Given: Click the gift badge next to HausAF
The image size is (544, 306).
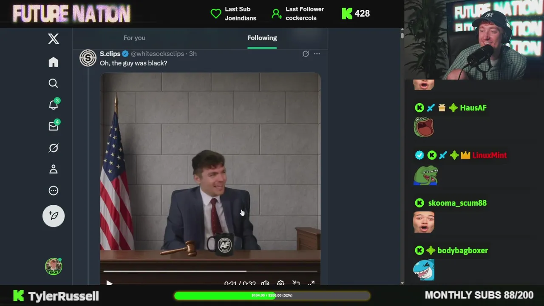Looking at the screenshot, I should tap(442, 108).
